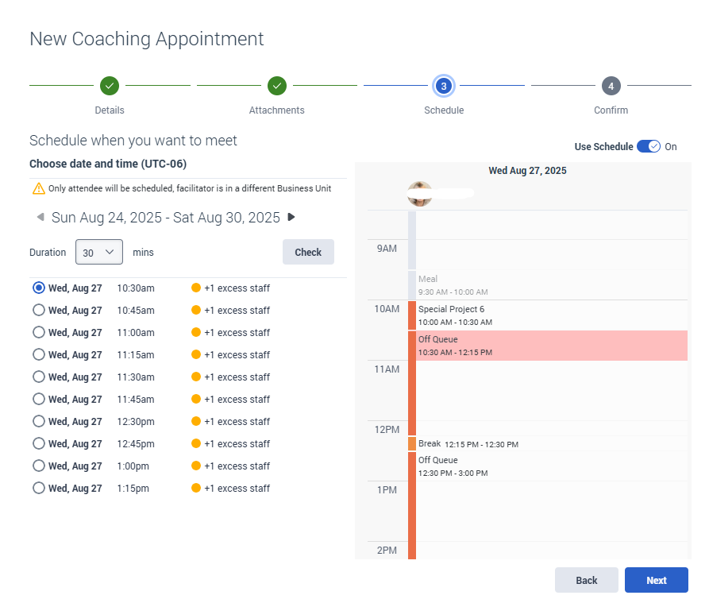The image size is (709, 603).
Task: Click the Special Project 6 schedule block
Action: coord(548,315)
